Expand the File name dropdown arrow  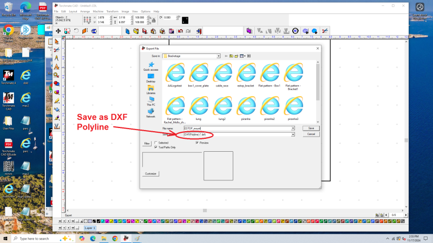tap(293, 129)
